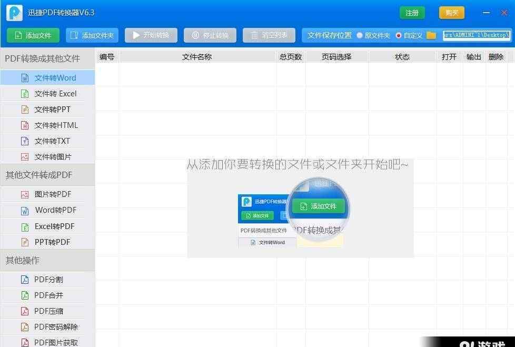This screenshot has width=515, height=347.
Task: Click the 总页数 column header
Action: point(291,57)
